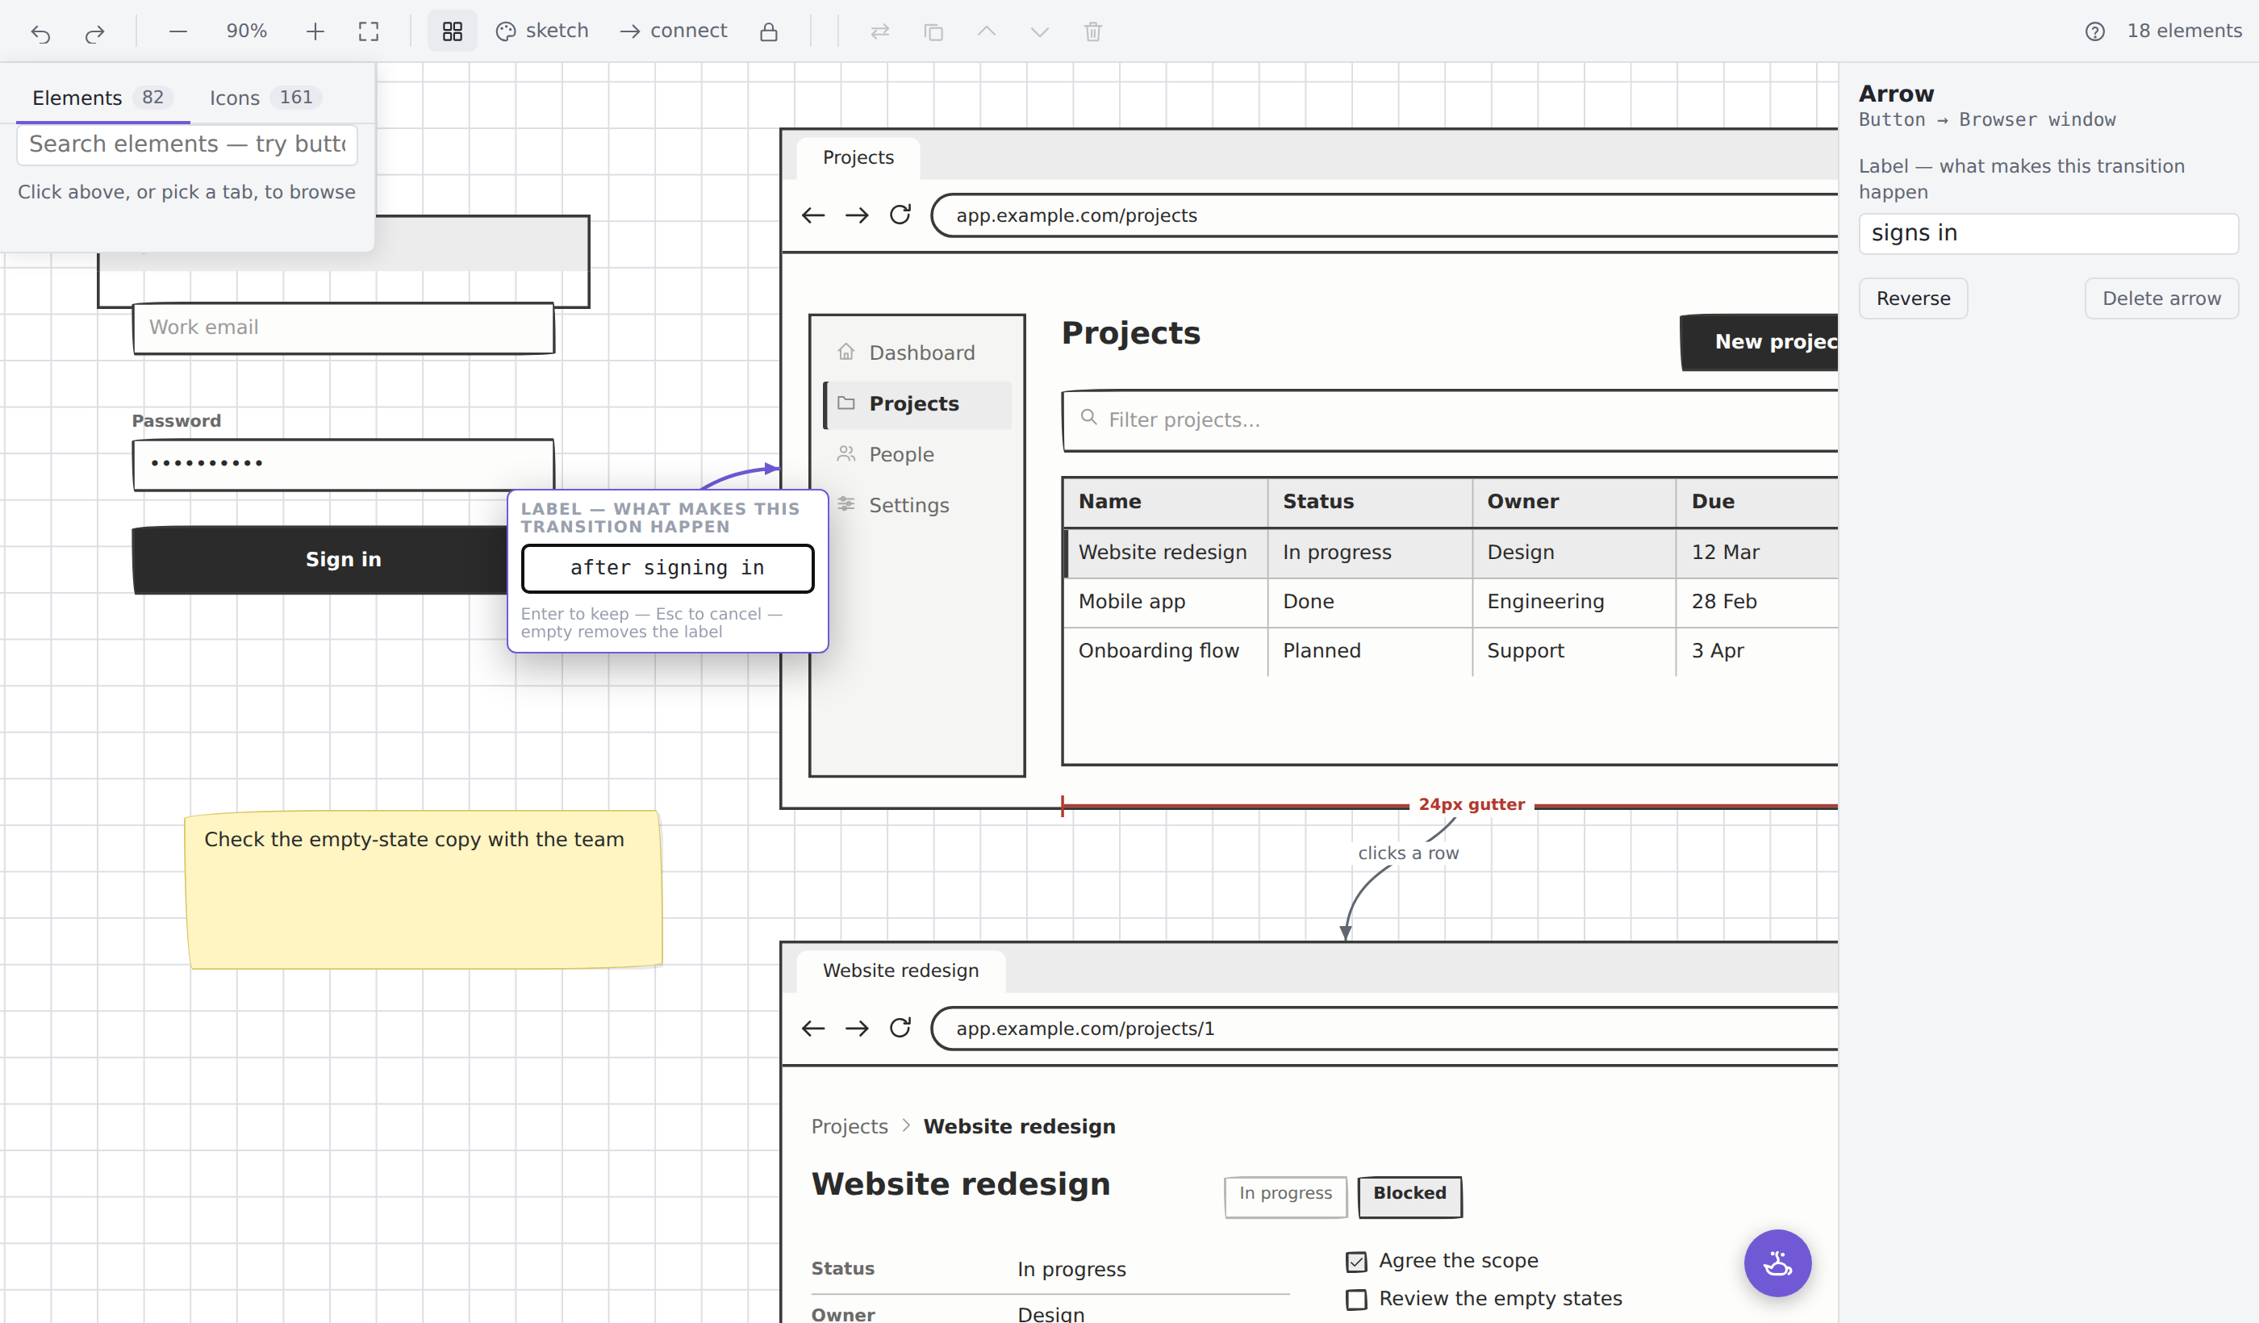Click back arrow in Projects browser
2259x1323 pixels.
(813, 215)
